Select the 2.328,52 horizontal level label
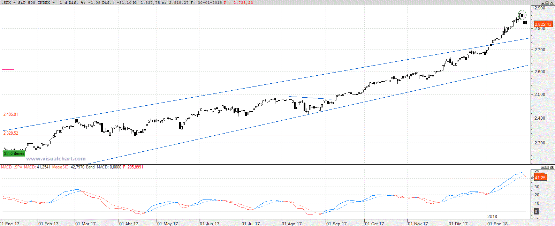555x226 pixels. [11, 133]
